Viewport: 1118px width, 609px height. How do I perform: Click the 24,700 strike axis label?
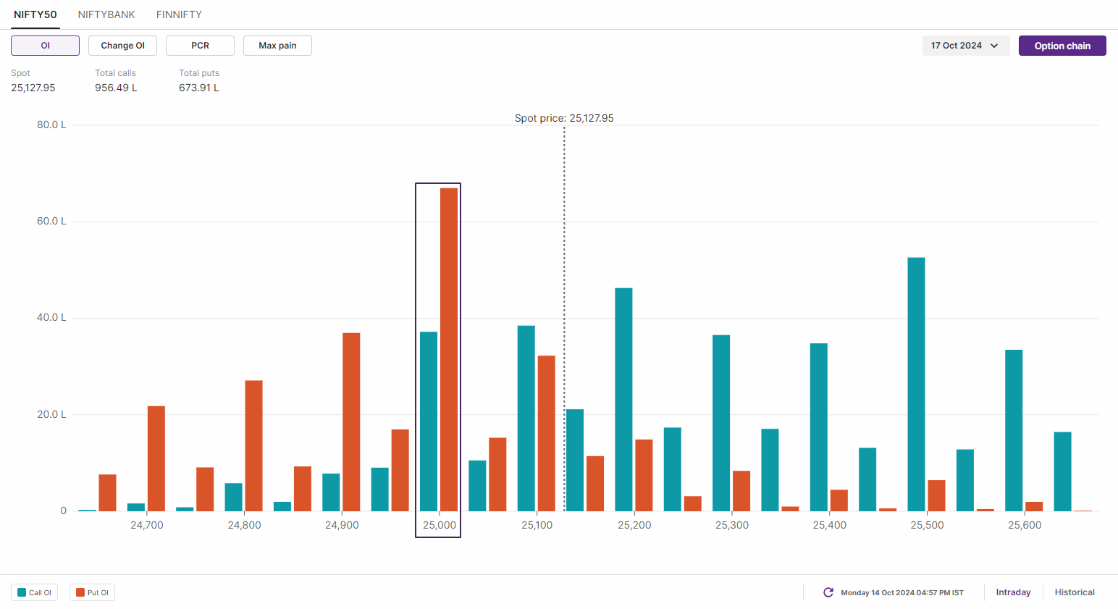tap(147, 525)
